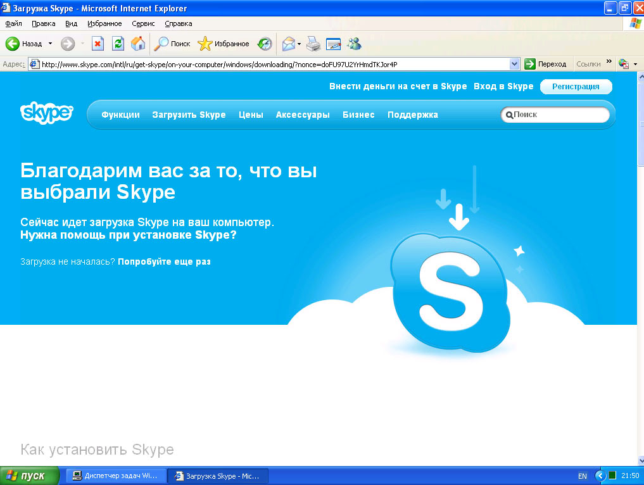Viewport: 644px width, 485px height.
Task: Open the History clock icon
Action: tap(265, 44)
